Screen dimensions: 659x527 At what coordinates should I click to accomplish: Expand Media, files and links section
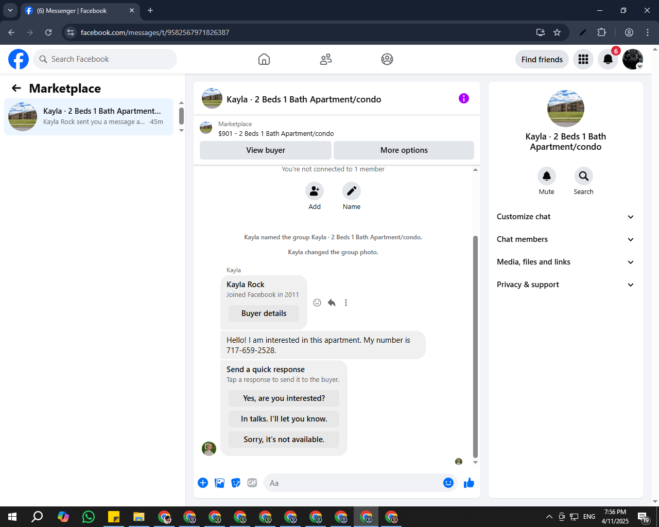(x=566, y=262)
